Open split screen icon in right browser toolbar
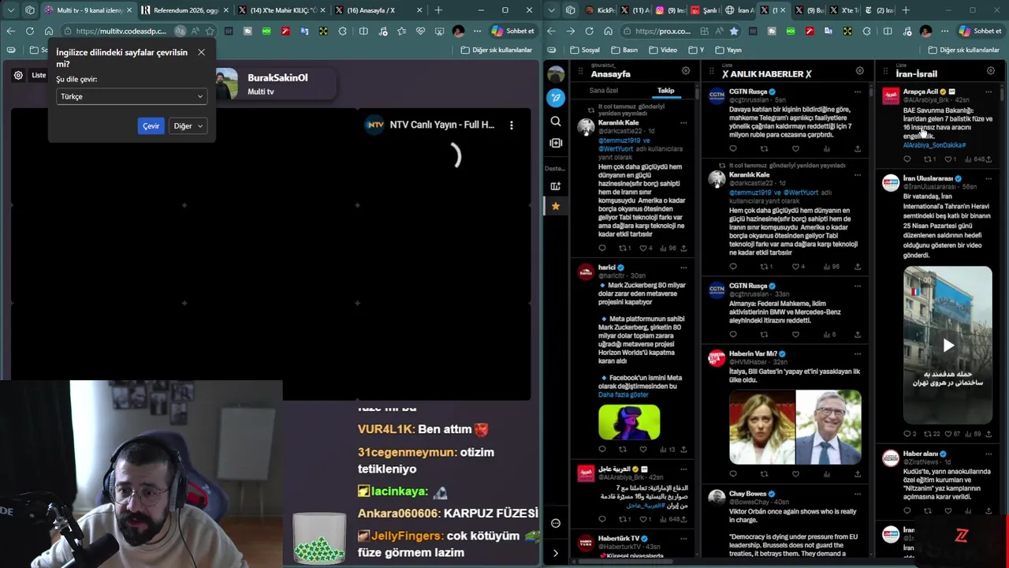Image resolution: width=1009 pixels, height=568 pixels. (x=888, y=31)
